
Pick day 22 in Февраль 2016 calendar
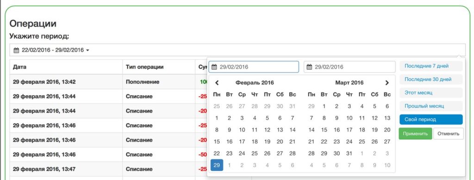point(217,153)
